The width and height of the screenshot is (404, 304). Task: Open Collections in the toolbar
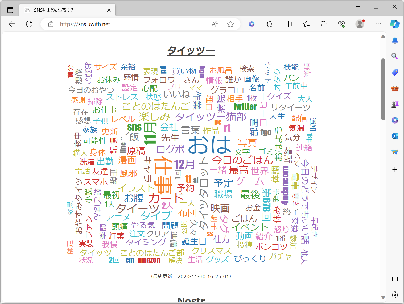[x=324, y=24]
